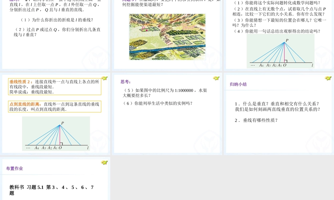Image resolution: width=334 pixels, height=200 pixels.
Task: Select the 思考 slide thumbnail
Action: (167, 114)
